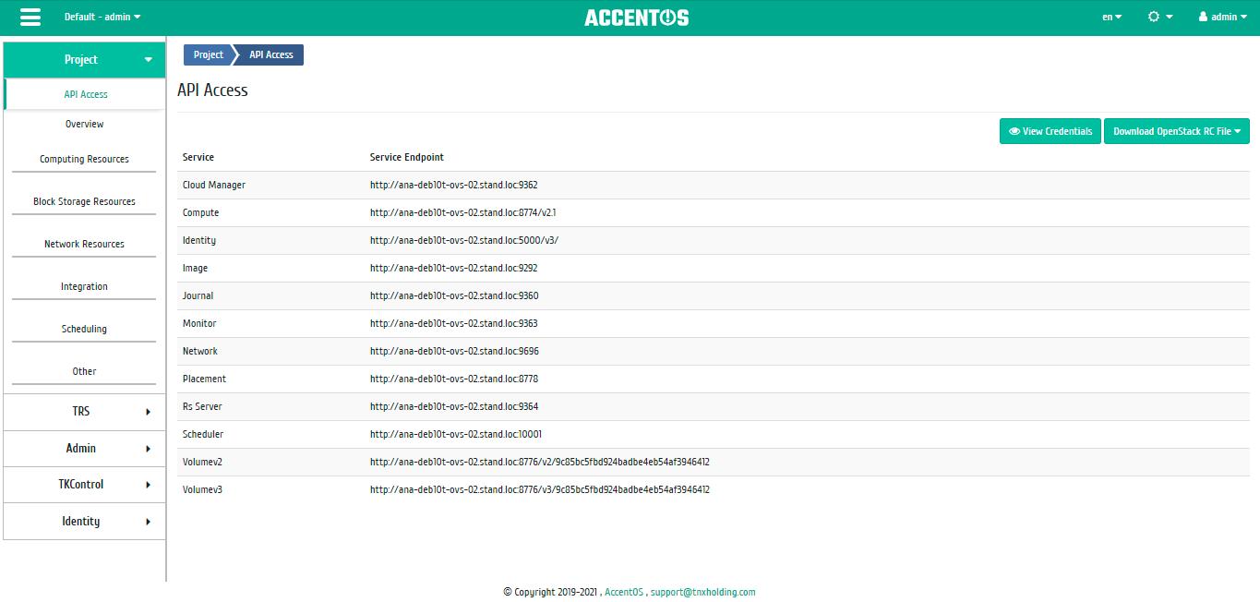1260x602 pixels.
Task: Click the endpoint ending in :9363
Action: click(454, 323)
